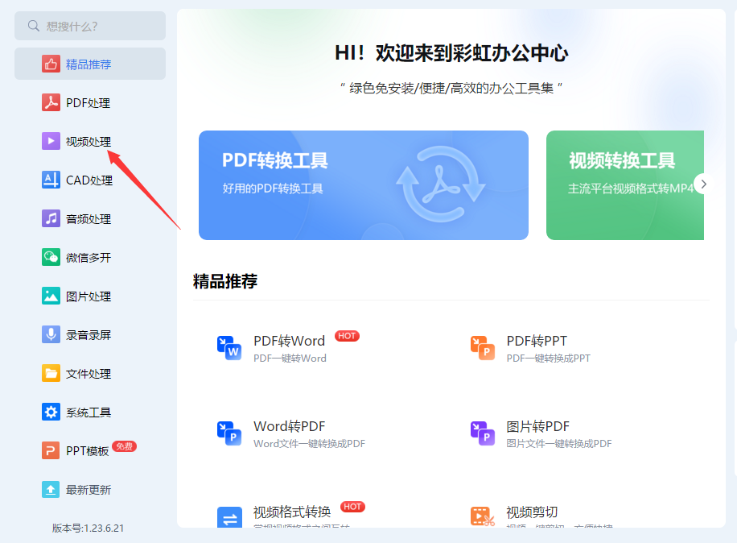Screen dimensions: 737x543
Task: Open the 精品推荐 sidebar tab
Action: pos(90,64)
